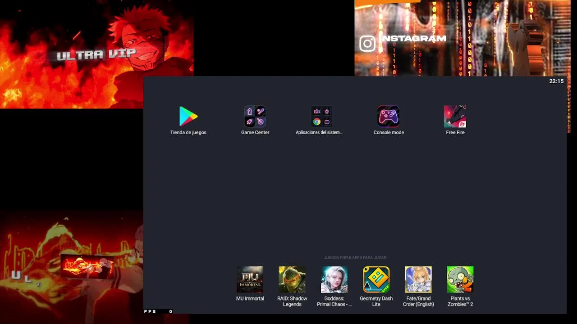Click the FPS counter overlay text
Screen dimensions: 577x324
point(158,311)
